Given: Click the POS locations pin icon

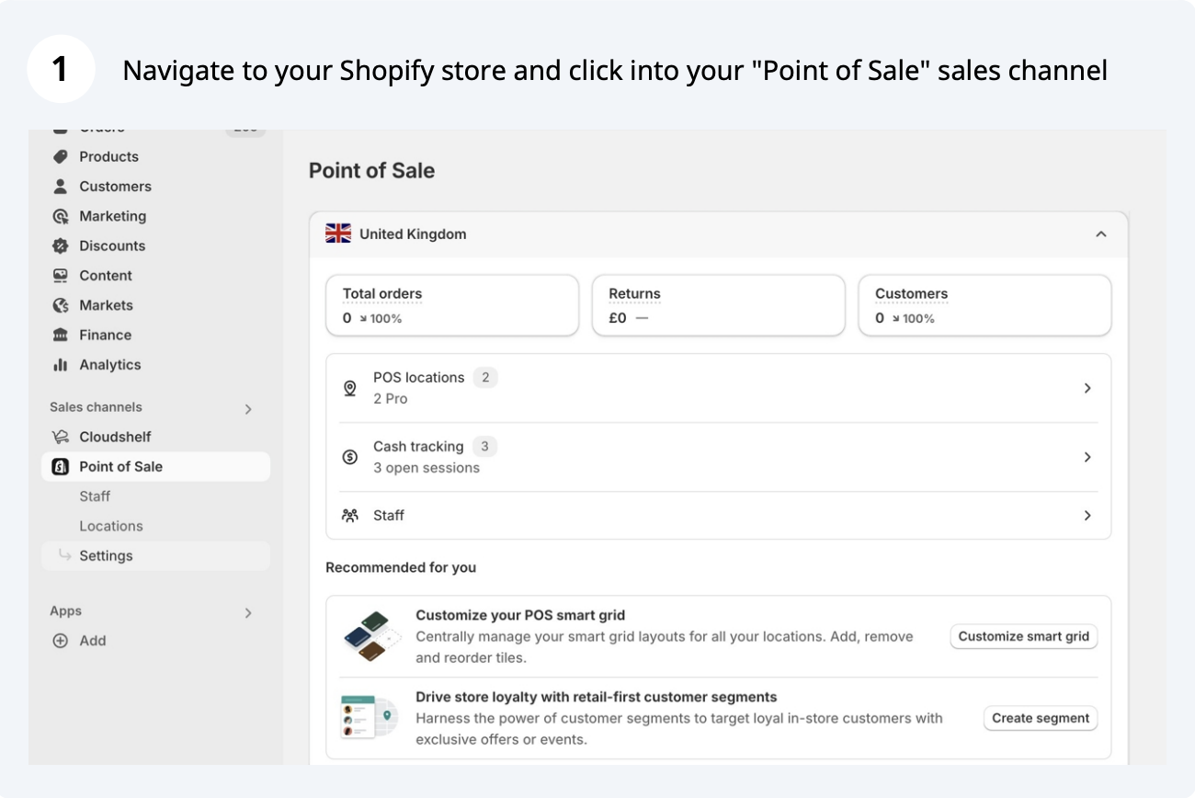Looking at the screenshot, I should [x=350, y=388].
